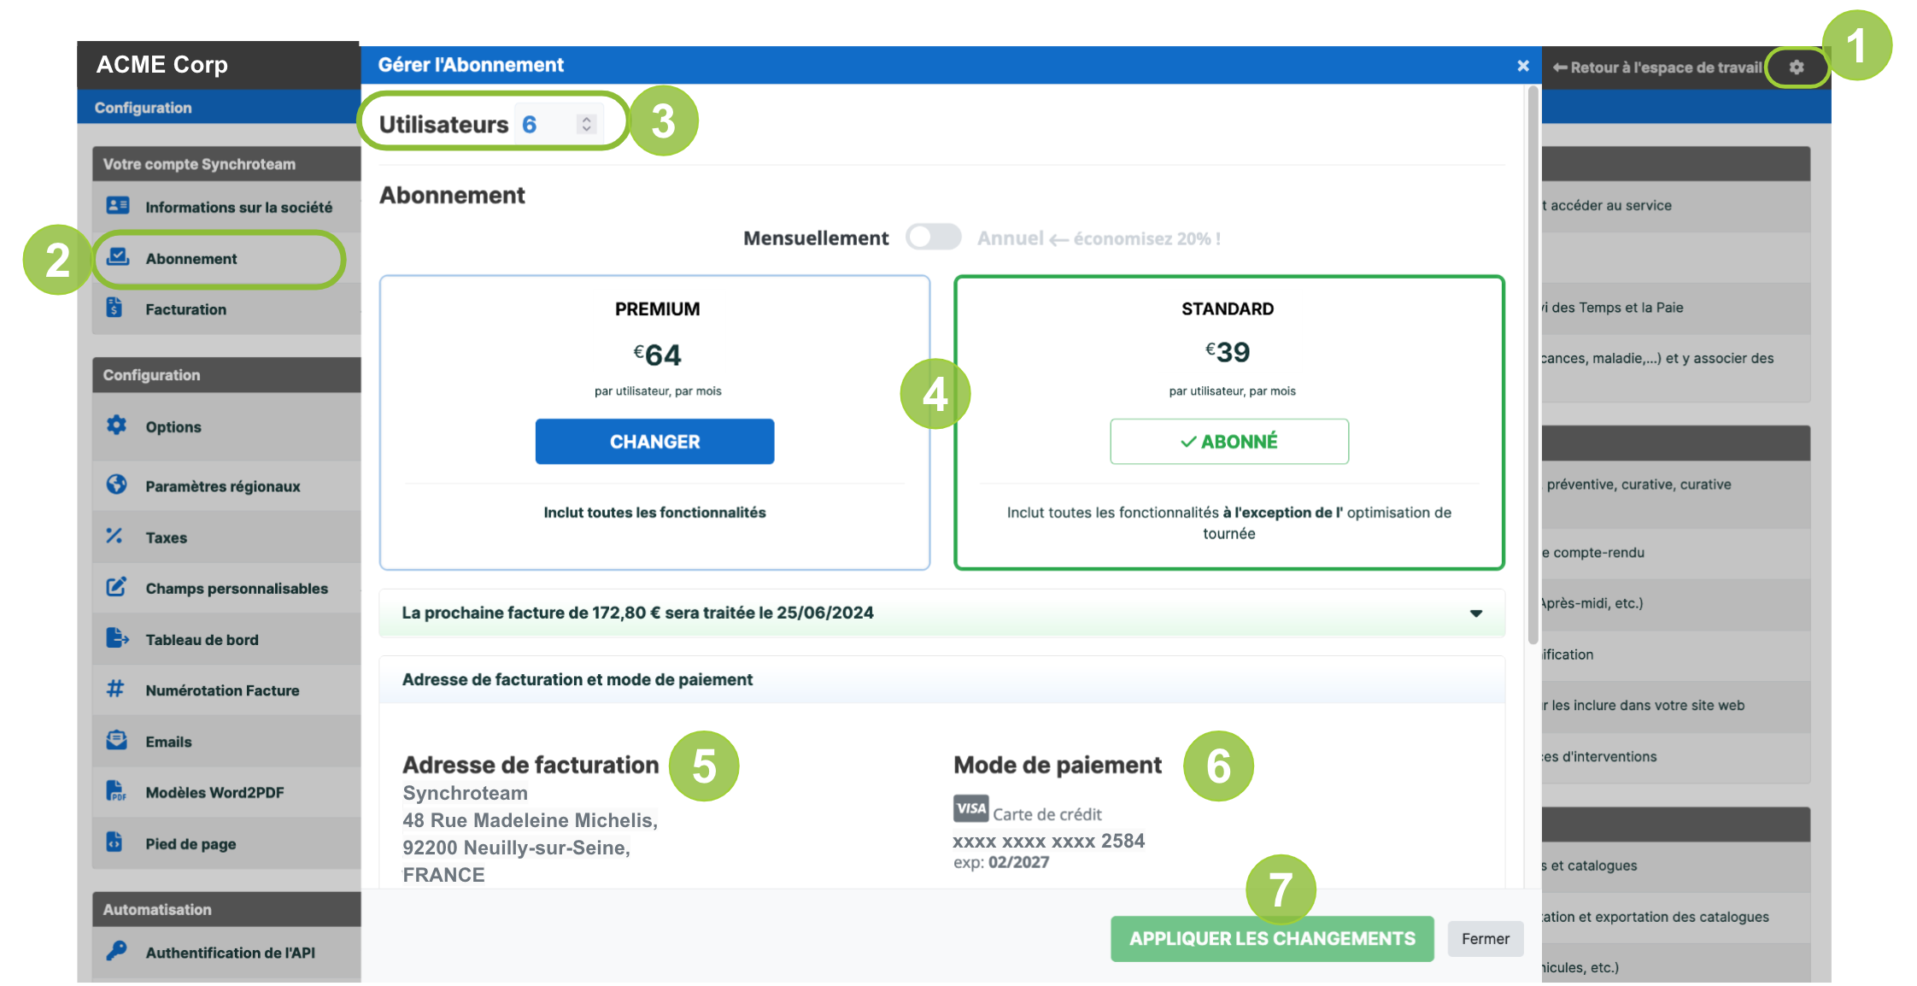Expand the next invoice details arrow
The width and height of the screenshot is (1917, 986).
pos(1475,613)
